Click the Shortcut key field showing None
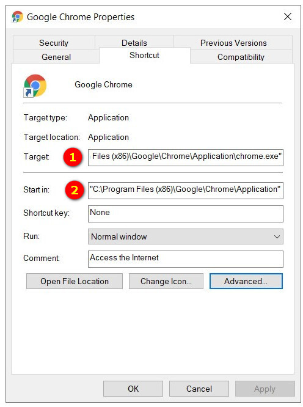Image resolution: width=303 pixels, height=407 pixels. 186,214
